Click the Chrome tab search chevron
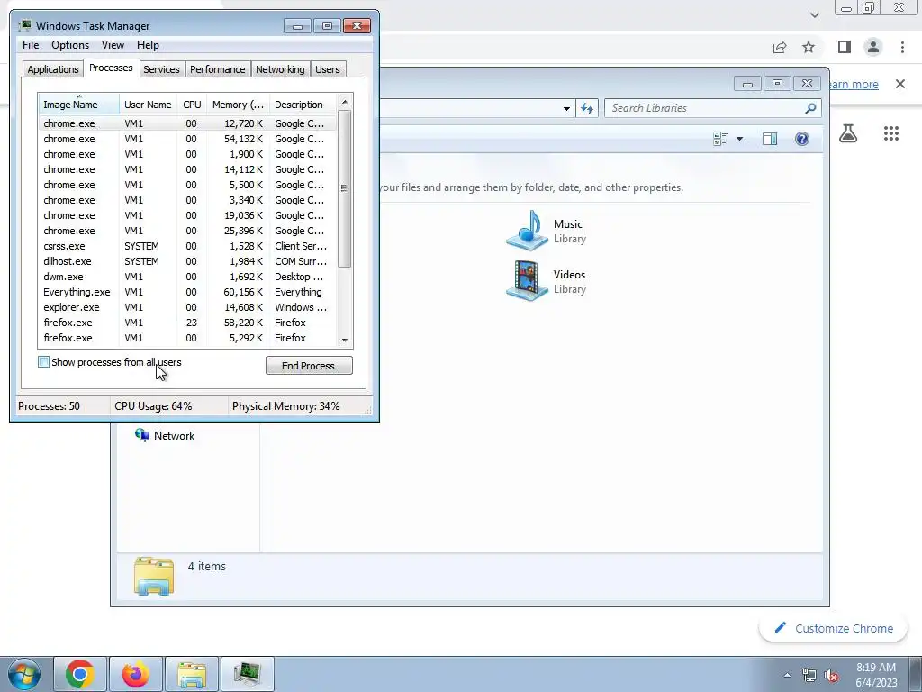This screenshot has width=922, height=692. click(x=814, y=14)
